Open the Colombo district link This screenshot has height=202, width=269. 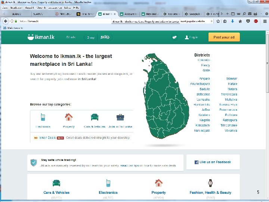click(204, 60)
